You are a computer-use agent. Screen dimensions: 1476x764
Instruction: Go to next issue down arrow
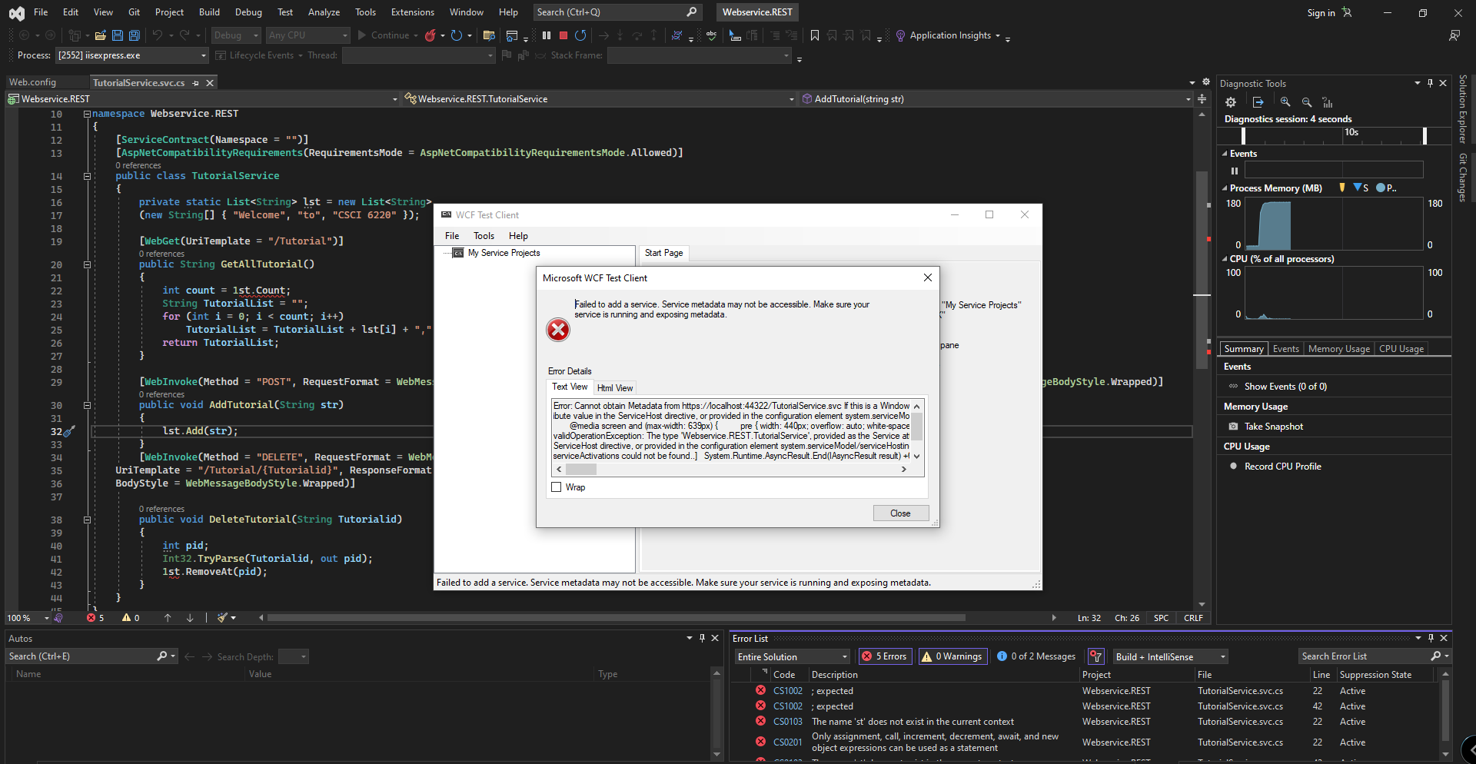pos(190,618)
